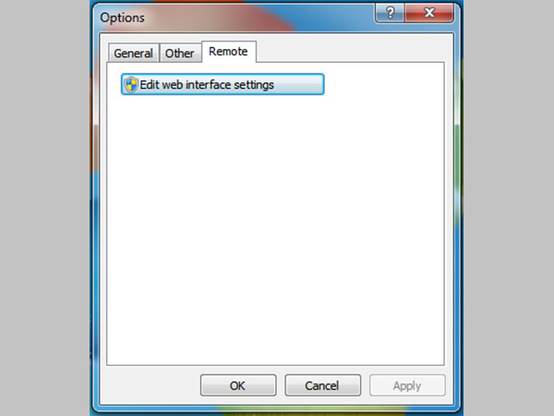Viewport: 554px width, 416px height.
Task: Show General options page
Action: click(134, 53)
